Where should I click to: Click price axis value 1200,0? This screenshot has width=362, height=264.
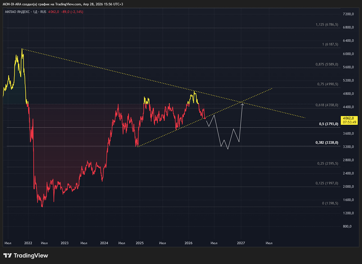(348, 213)
